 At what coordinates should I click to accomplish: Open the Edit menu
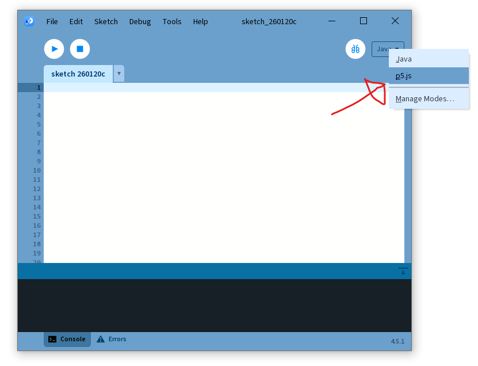76,21
